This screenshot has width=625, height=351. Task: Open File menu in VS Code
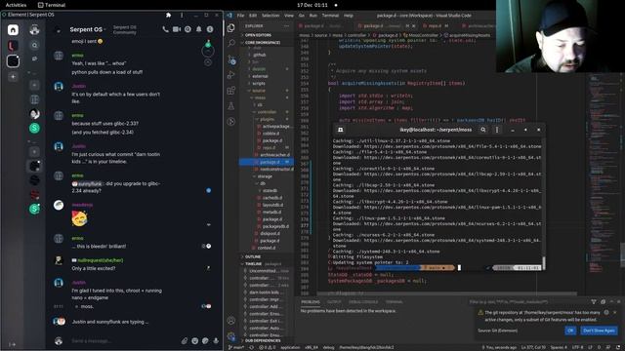pyautogui.click(x=240, y=16)
